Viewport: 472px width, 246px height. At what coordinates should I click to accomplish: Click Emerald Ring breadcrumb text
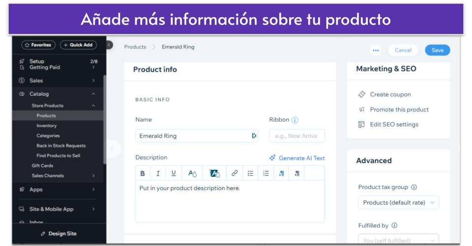coord(178,47)
